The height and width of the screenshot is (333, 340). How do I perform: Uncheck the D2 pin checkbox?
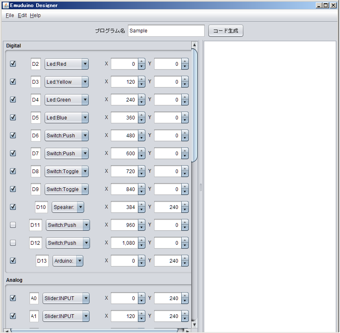[13, 64]
